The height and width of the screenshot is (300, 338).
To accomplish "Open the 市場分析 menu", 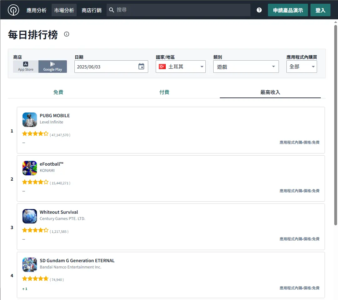I will 64,10.
